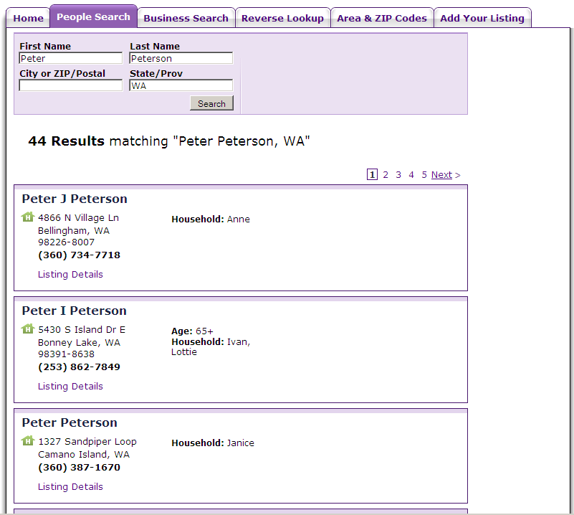The height and width of the screenshot is (515, 574).
Task: Click the Bellingham, WA city line
Action: pos(74,231)
